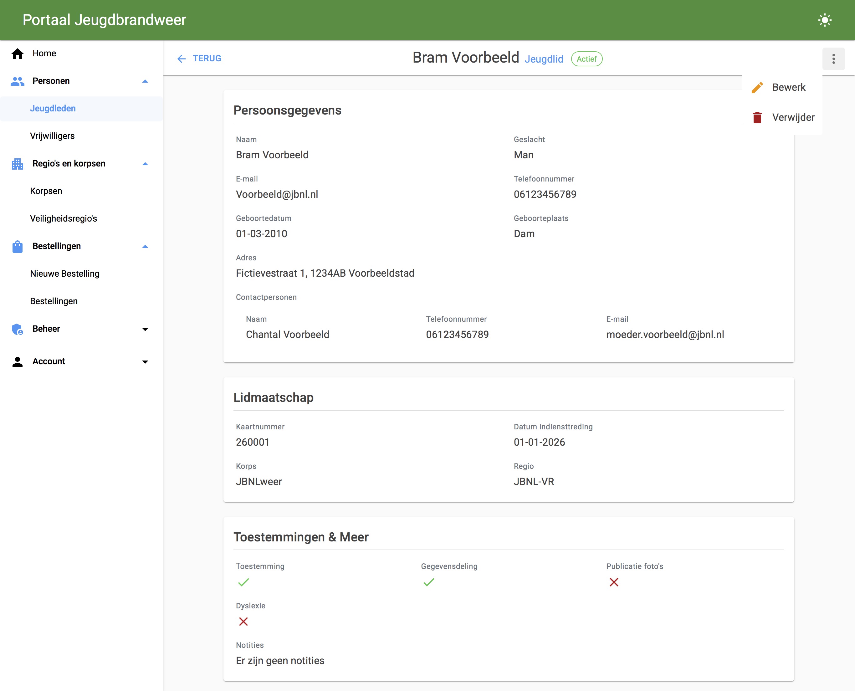Click the Home link in sidebar
This screenshot has height=691, width=855.
[81, 53]
